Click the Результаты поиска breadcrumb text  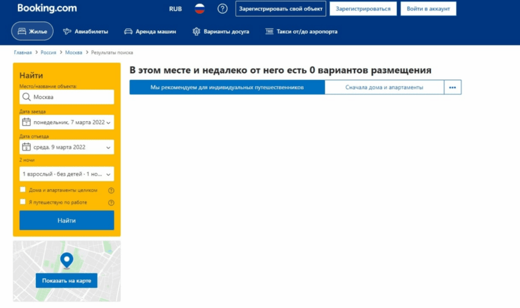pos(112,53)
